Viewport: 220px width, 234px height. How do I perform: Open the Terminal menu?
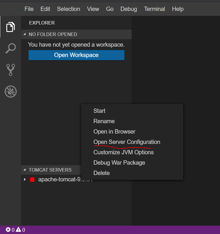[154, 9]
